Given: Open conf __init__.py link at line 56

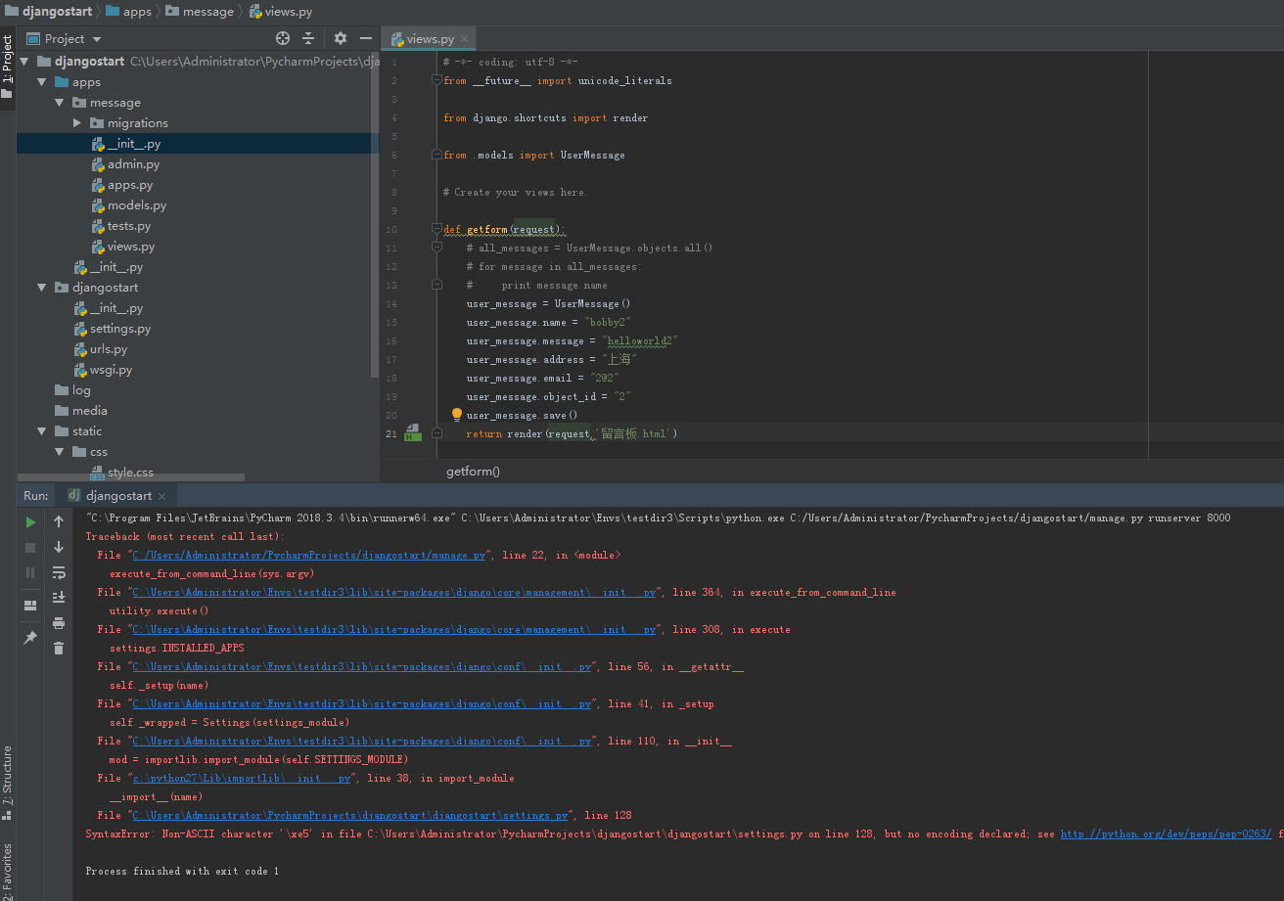Looking at the screenshot, I should click(362, 666).
